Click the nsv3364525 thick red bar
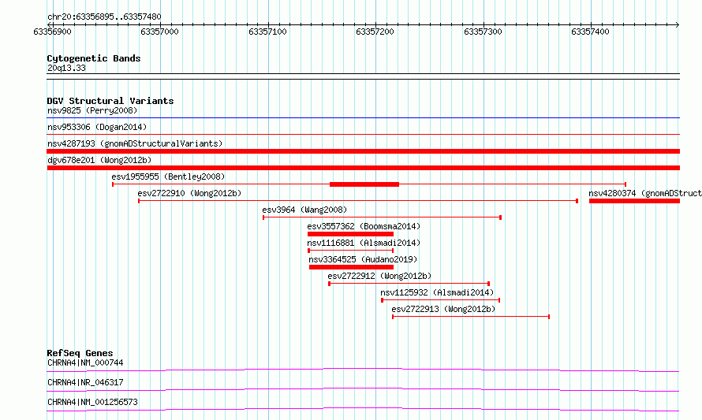Screen dimensions: 702x420 [351, 267]
